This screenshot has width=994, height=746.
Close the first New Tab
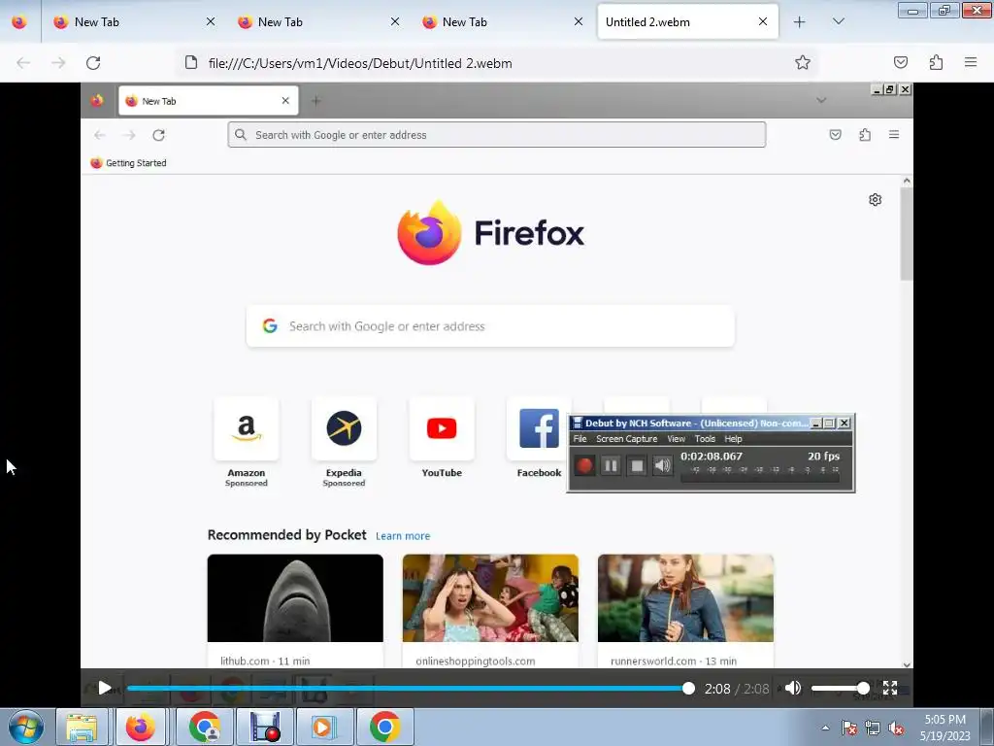click(211, 21)
